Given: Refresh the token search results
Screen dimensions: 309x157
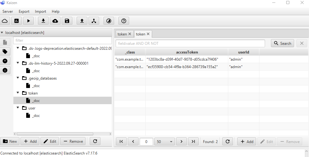Looking at the screenshot, I should coord(228,141).
